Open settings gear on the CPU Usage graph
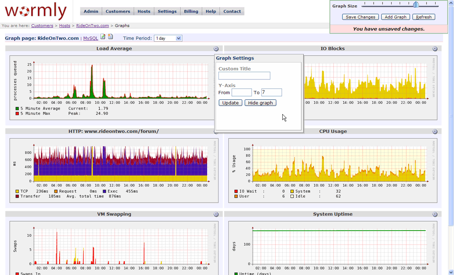454x275 pixels. click(435, 131)
